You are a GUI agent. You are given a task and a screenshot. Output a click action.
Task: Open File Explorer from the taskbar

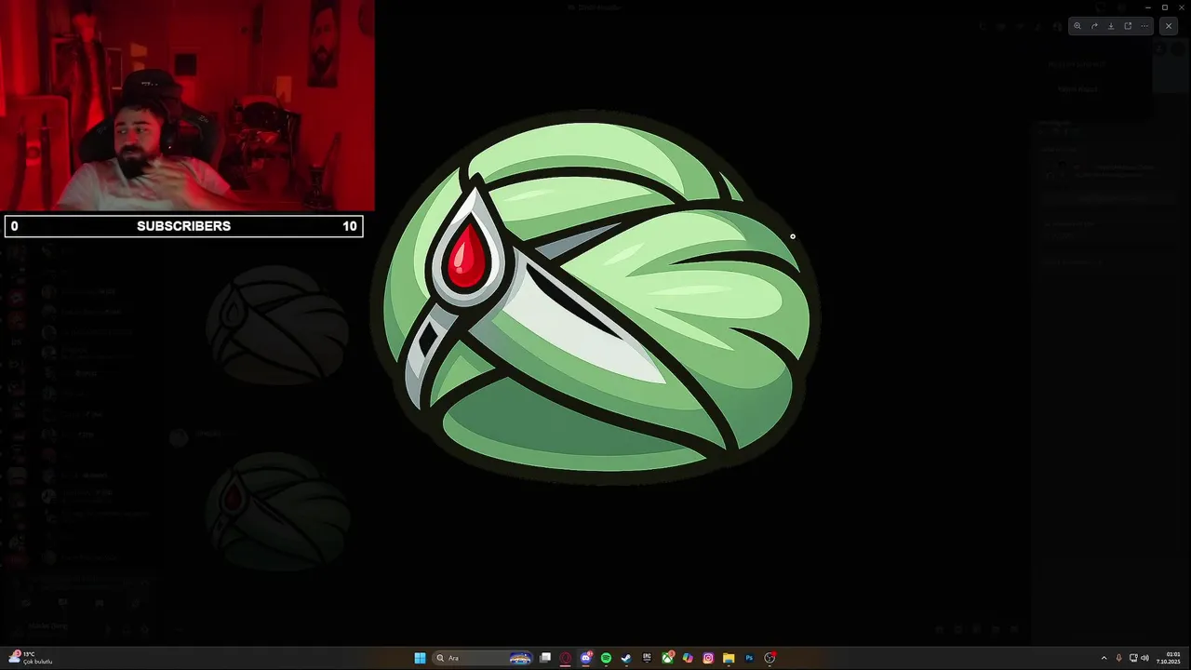coord(729,658)
